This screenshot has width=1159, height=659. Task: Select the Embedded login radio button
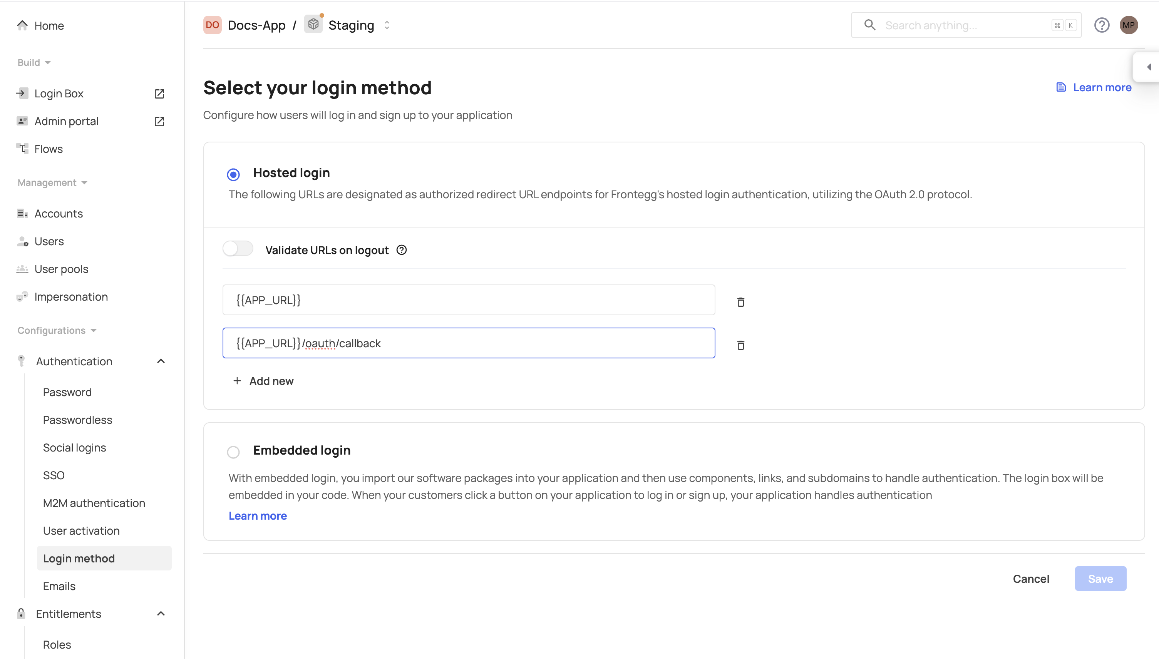point(233,452)
